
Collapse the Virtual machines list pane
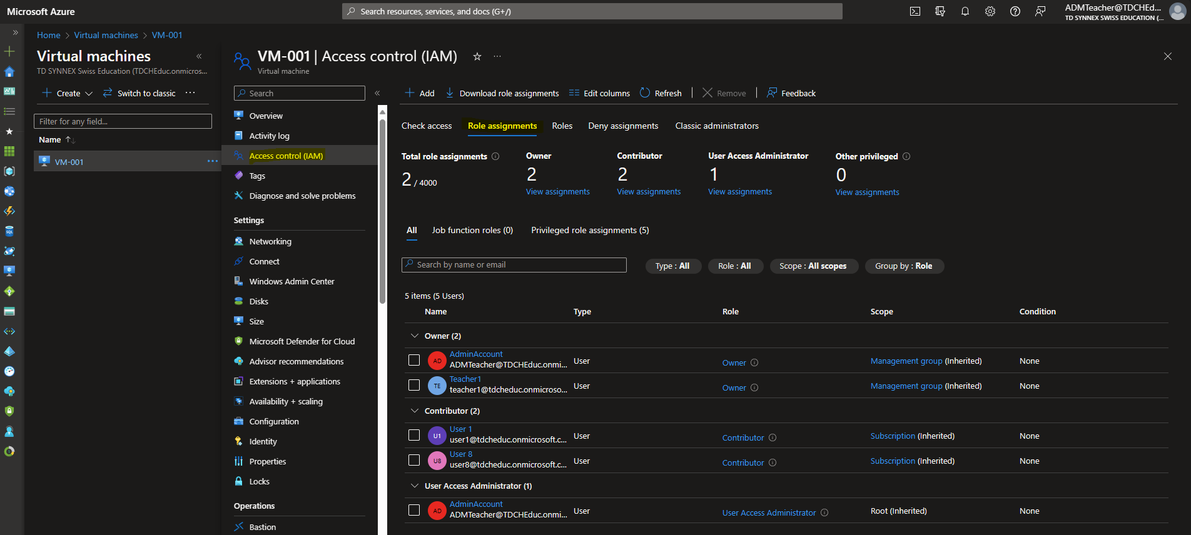pos(199,56)
